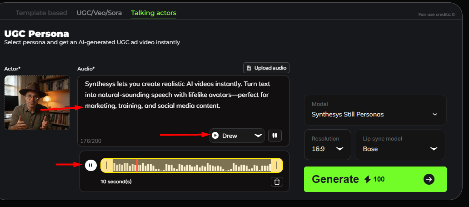Click the file icon in Upload audio
This screenshot has width=469, height=207.
coord(249,68)
